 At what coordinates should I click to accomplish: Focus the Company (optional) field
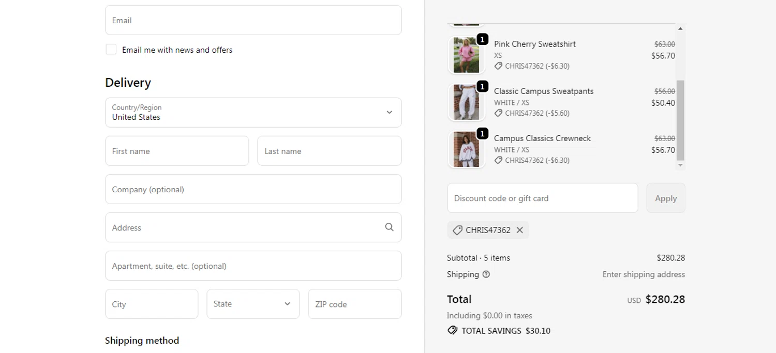(253, 189)
